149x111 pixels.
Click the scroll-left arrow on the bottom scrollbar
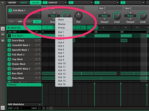[x=47, y=108]
